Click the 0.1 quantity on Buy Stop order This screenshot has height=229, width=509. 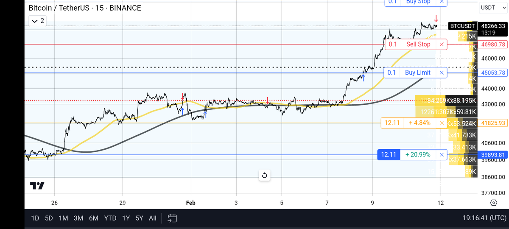pyautogui.click(x=393, y=2)
